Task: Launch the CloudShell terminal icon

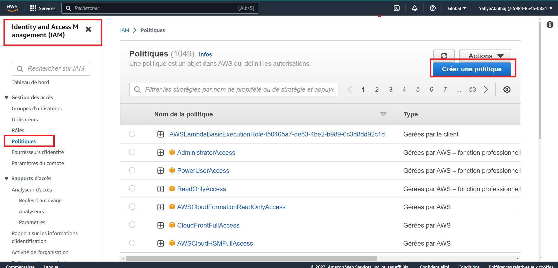Action: pos(397,8)
